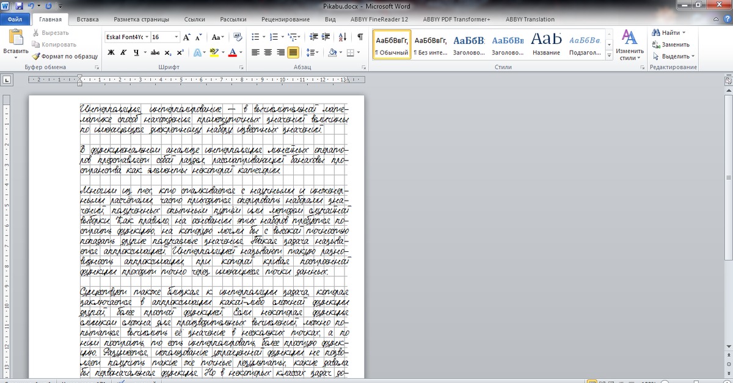Undo the last action in Quick Access

[x=31, y=6]
